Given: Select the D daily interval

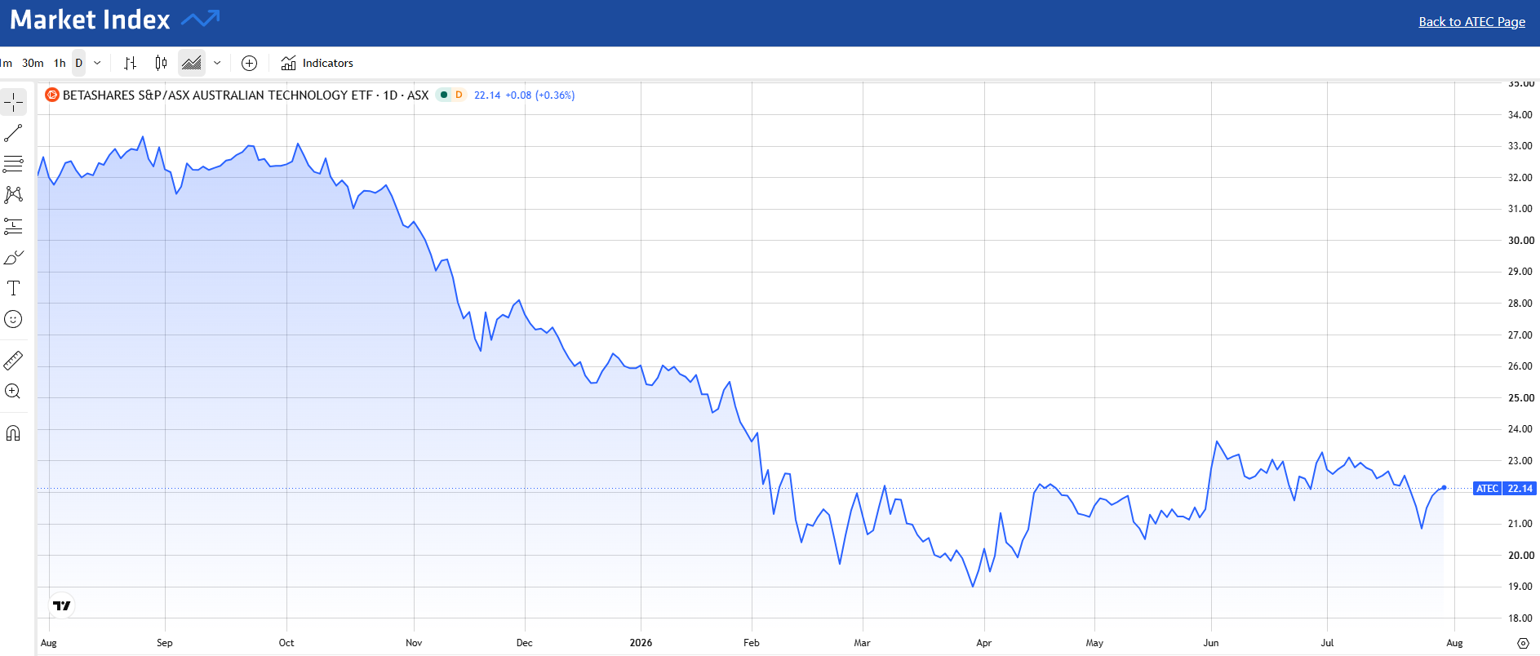Looking at the screenshot, I should 79,63.
